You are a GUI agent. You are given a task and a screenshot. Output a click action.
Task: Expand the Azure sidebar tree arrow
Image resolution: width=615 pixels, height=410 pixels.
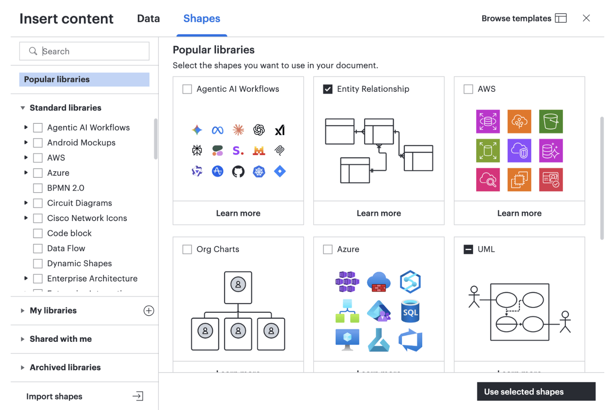(x=26, y=173)
